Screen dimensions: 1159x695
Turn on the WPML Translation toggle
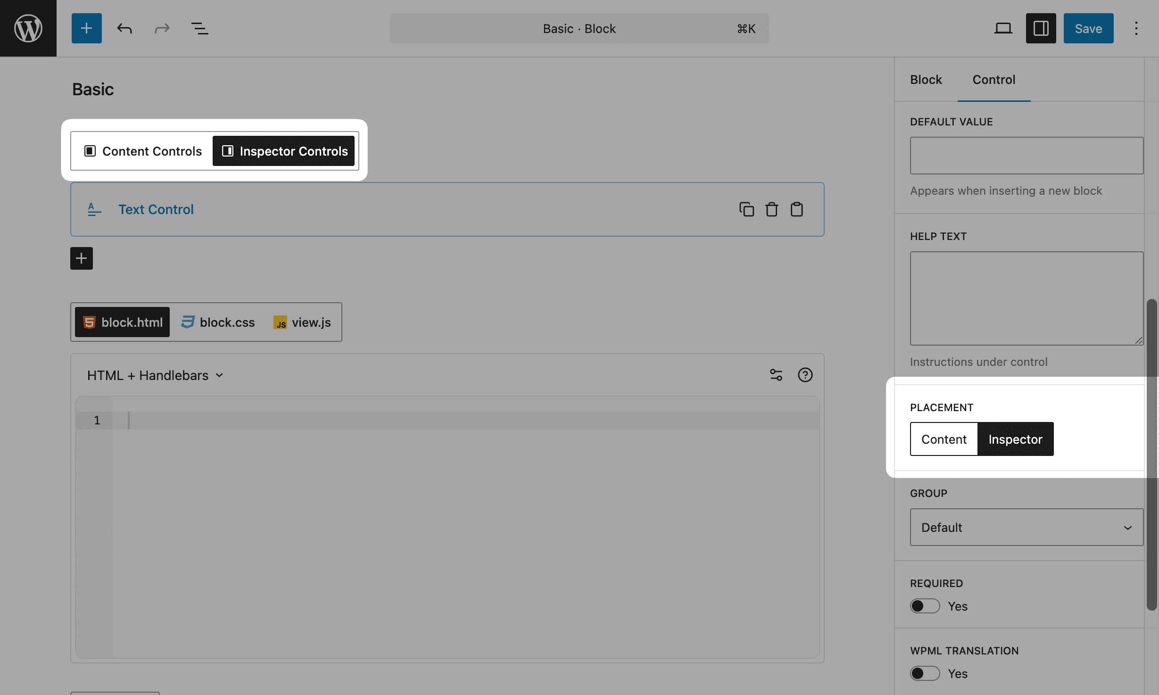(925, 673)
